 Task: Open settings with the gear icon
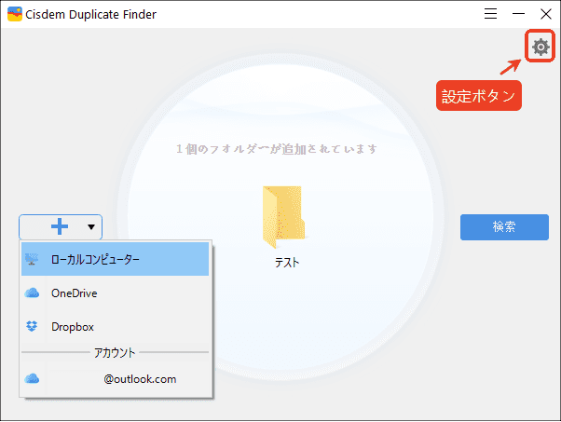coord(540,47)
